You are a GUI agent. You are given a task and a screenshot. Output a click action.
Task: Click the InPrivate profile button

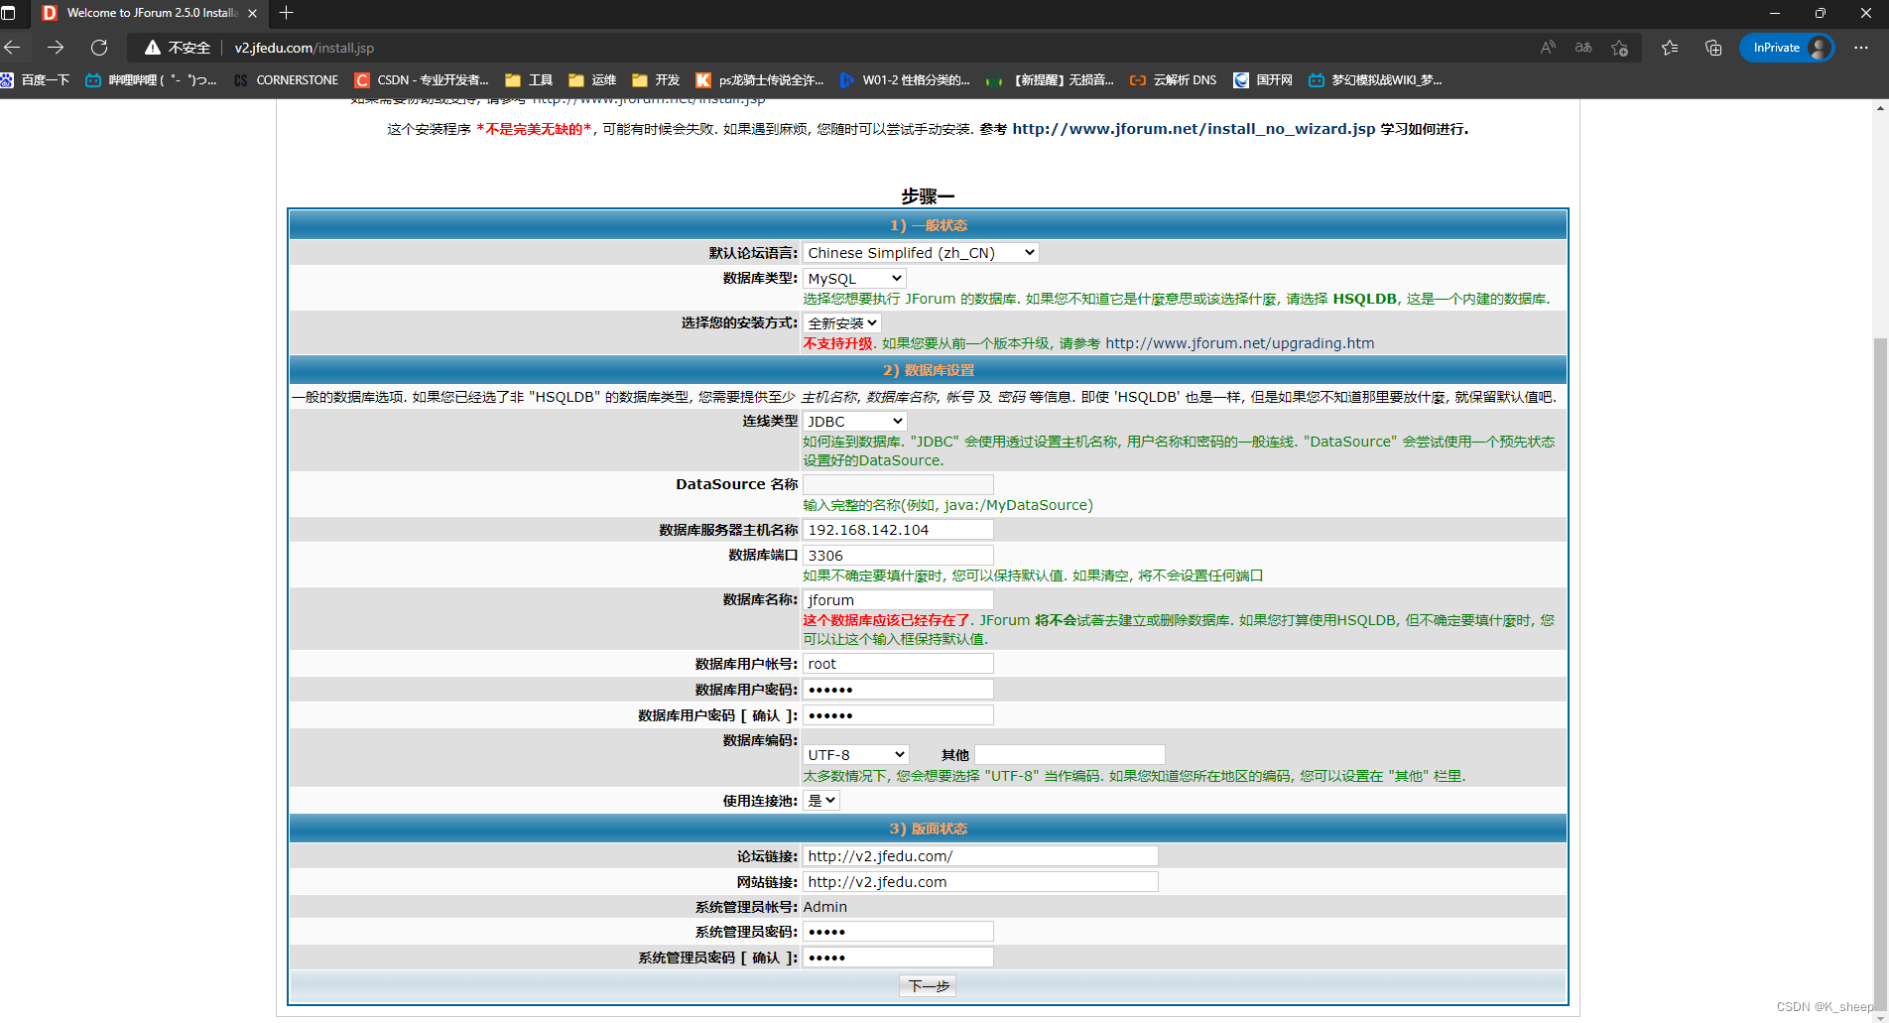1787,48
